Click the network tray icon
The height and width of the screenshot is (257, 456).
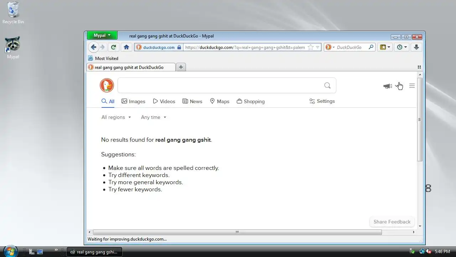tap(422, 252)
